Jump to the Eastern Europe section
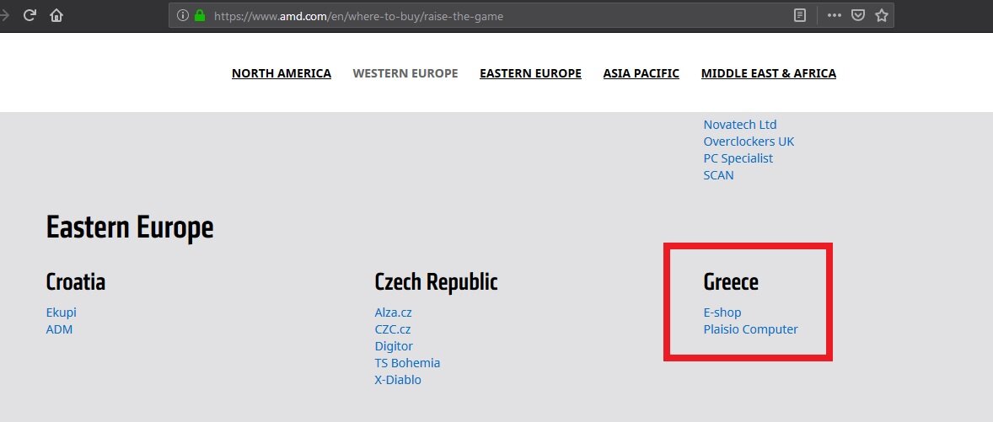Image resolution: width=993 pixels, height=422 pixels. (531, 73)
